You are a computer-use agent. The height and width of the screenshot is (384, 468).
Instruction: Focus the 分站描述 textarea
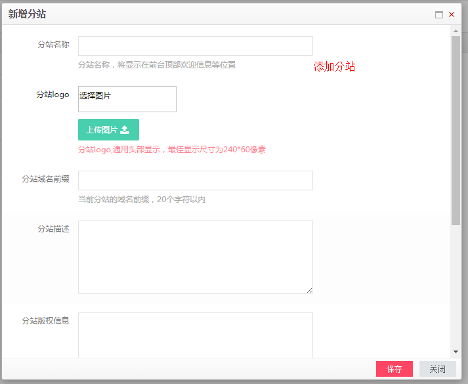point(196,257)
